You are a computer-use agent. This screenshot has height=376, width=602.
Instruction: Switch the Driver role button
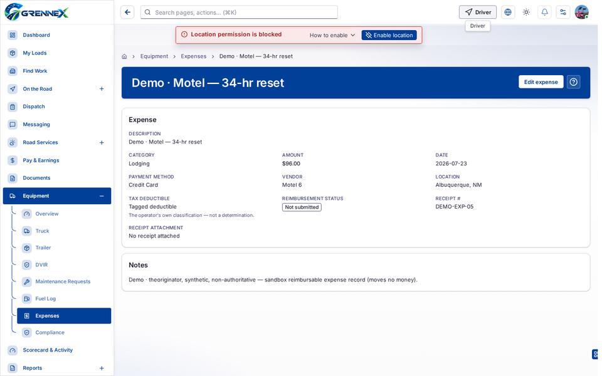click(478, 13)
